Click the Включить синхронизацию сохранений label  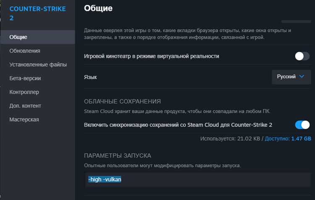point(178,125)
